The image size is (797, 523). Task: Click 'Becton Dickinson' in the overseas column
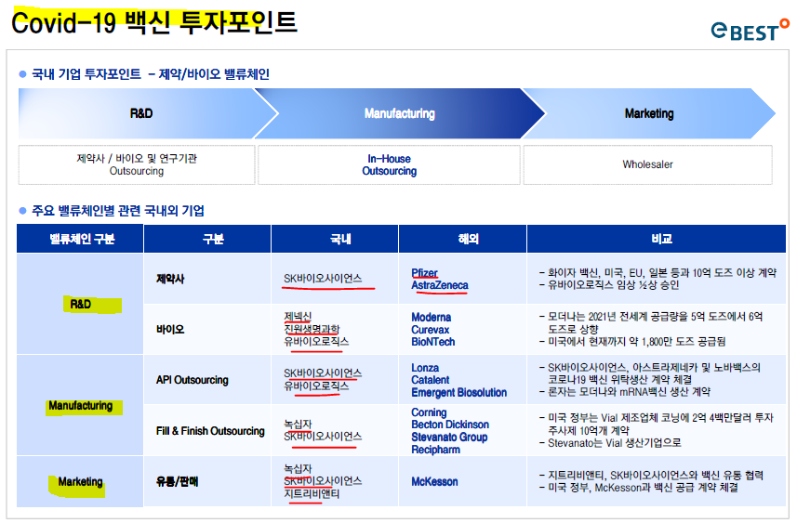pos(450,425)
